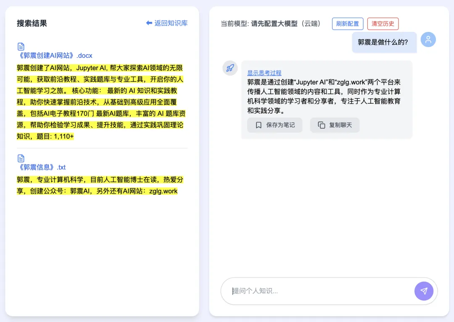Viewport: 454px width, 322px height.
Task: Click the 刷新配置 button
Action: coord(348,24)
